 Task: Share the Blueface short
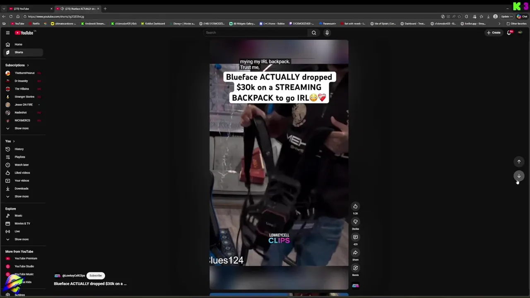click(x=355, y=252)
